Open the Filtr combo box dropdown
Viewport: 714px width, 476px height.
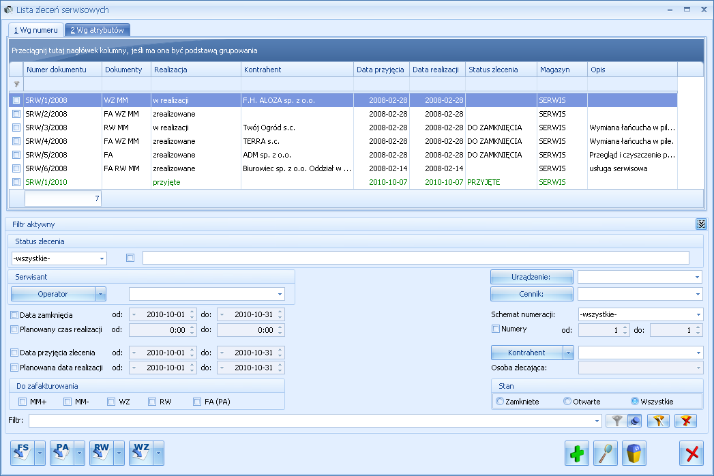coord(597,421)
